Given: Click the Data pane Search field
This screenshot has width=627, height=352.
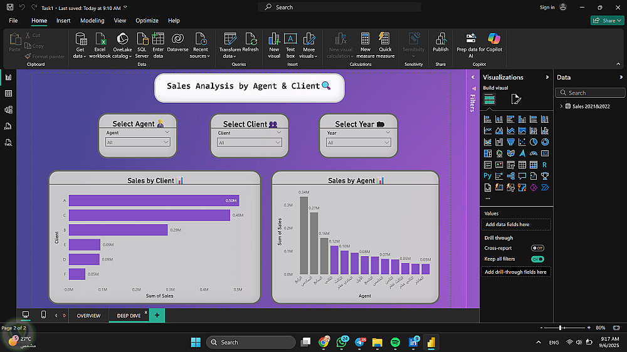Looking at the screenshot, I should 590,93.
